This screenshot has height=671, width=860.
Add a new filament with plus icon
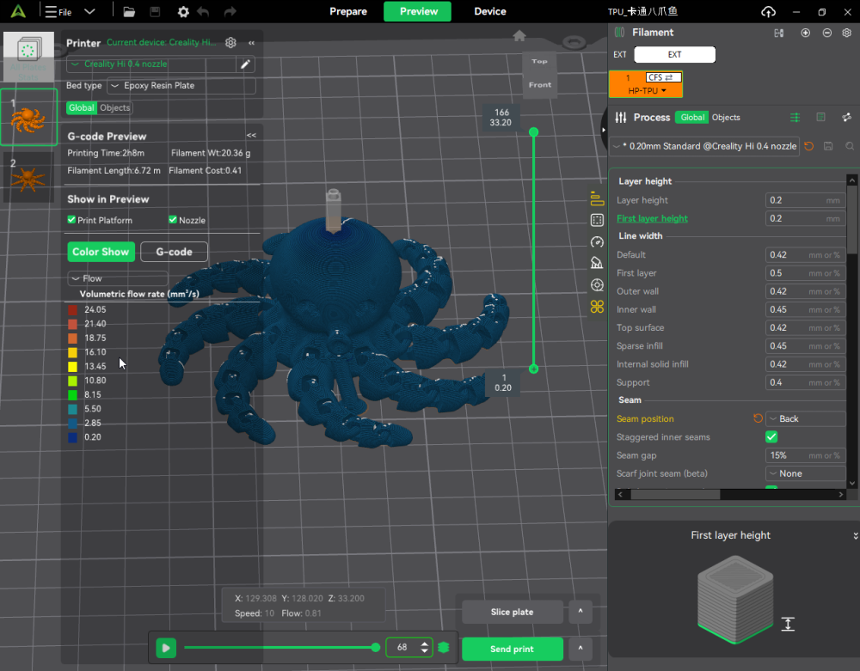click(805, 33)
